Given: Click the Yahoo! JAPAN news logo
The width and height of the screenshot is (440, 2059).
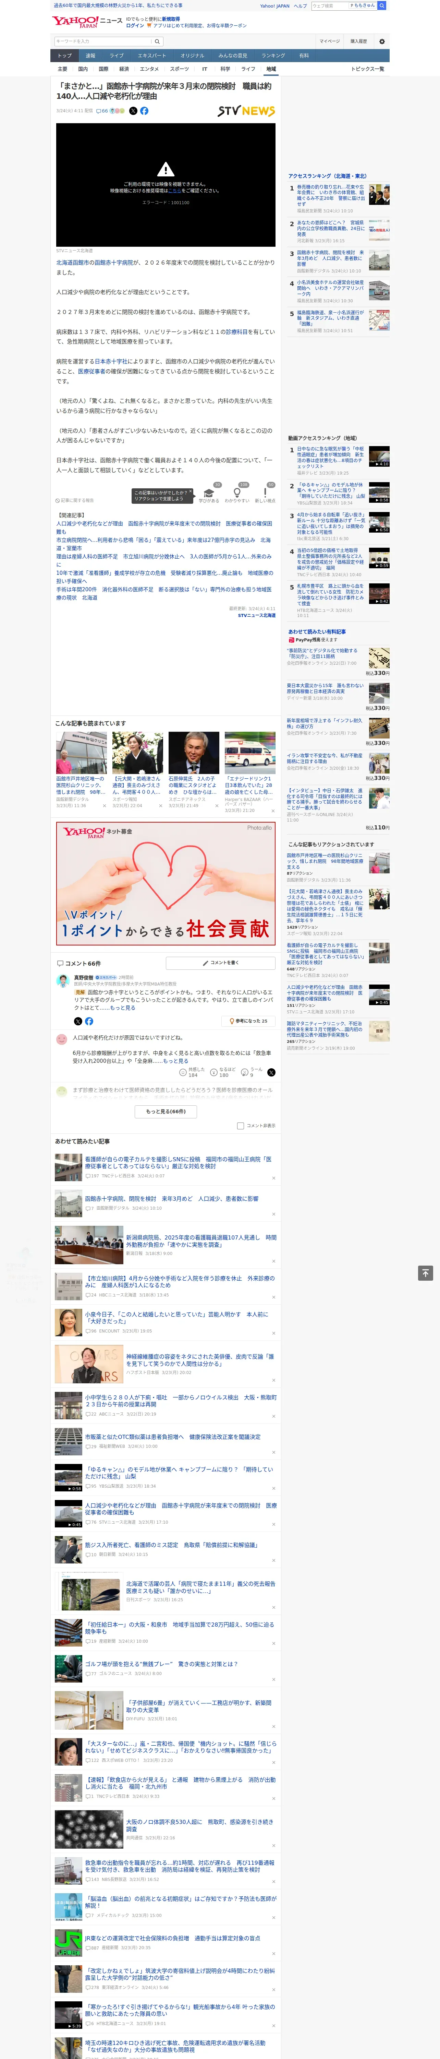Looking at the screenshot, I should tap(87, 22).
